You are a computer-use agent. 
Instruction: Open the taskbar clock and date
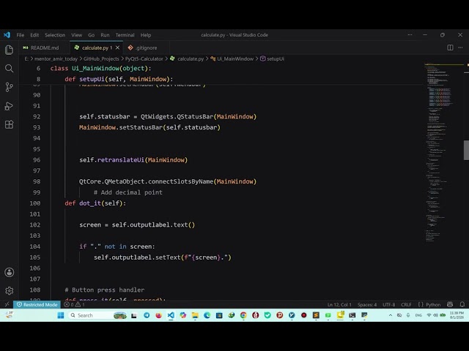pyautogui.click(x=457, y=315)
